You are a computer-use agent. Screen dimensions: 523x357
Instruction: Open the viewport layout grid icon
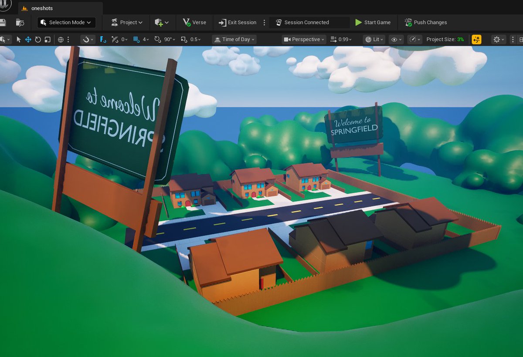521,39
